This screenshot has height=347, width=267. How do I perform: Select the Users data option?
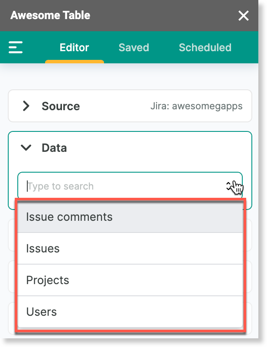tap(130, 311)
